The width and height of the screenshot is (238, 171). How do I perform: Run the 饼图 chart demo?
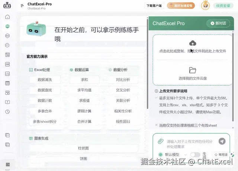click(83, 159)
